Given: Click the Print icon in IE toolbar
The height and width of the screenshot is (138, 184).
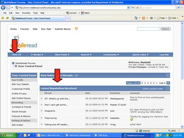Looking at the screenshot, I should pos(151,18).
